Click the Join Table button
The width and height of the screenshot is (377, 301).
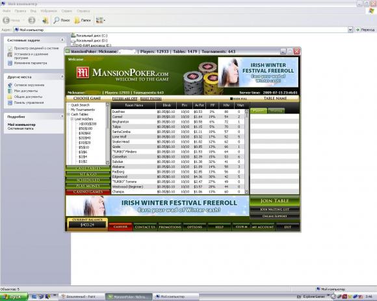275,201
